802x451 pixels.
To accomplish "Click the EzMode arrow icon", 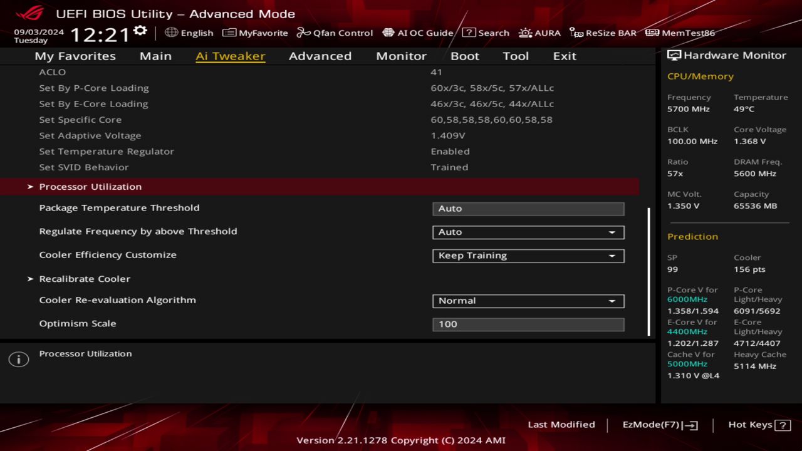I will [x=690, y=425].
